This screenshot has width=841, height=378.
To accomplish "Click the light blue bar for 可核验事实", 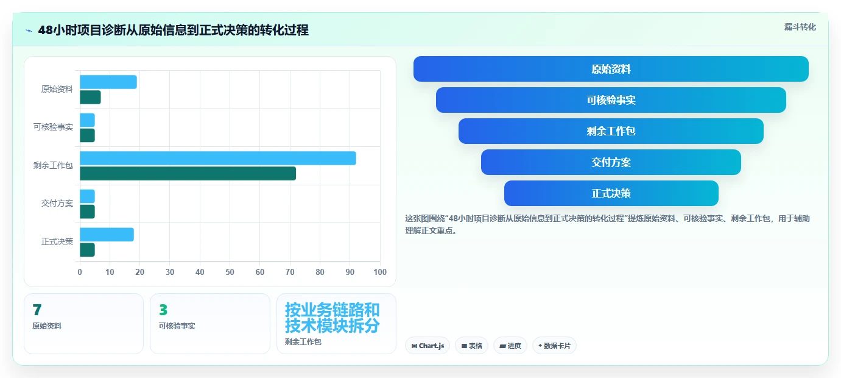I will click(87, 120).
